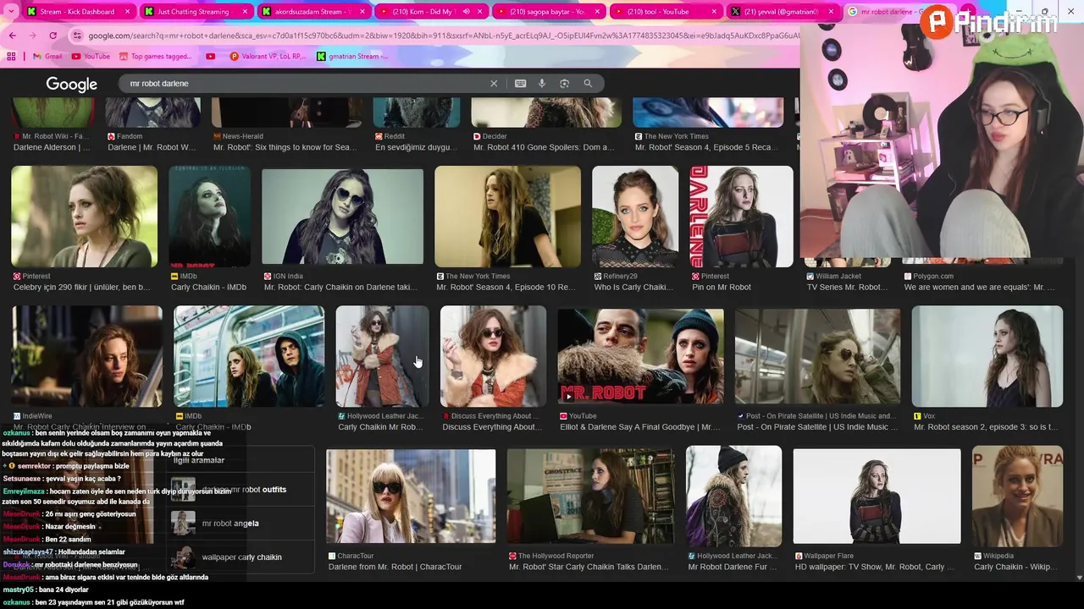Image resolution: width=1084 pixels, height=609 pixels.
Task: Select related search mr robot outfits
Action: coord(241,490)
